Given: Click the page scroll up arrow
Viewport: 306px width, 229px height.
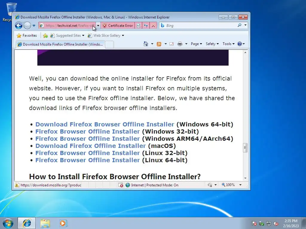Looking at the screenshot, I should tap(245, 52).
